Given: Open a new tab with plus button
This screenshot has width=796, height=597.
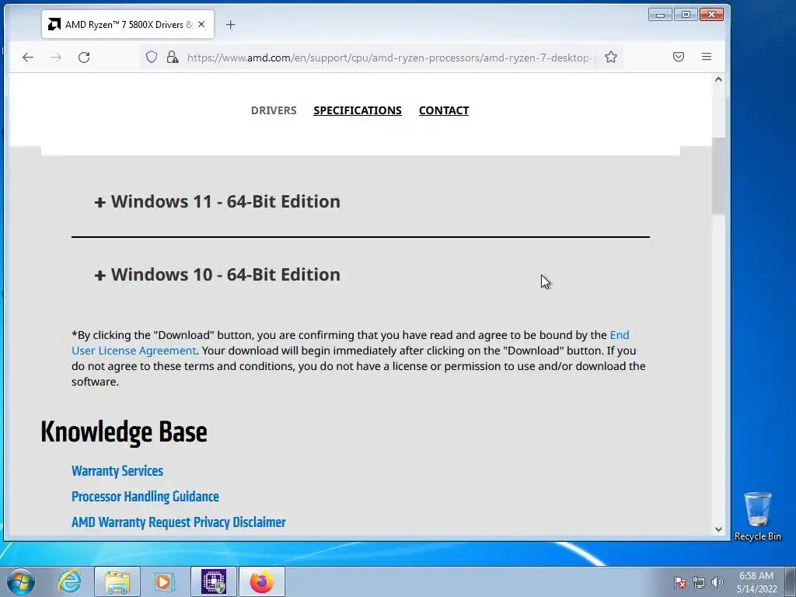Looking at the screenshot, I should pyautogui.click(x=230, y=24).
